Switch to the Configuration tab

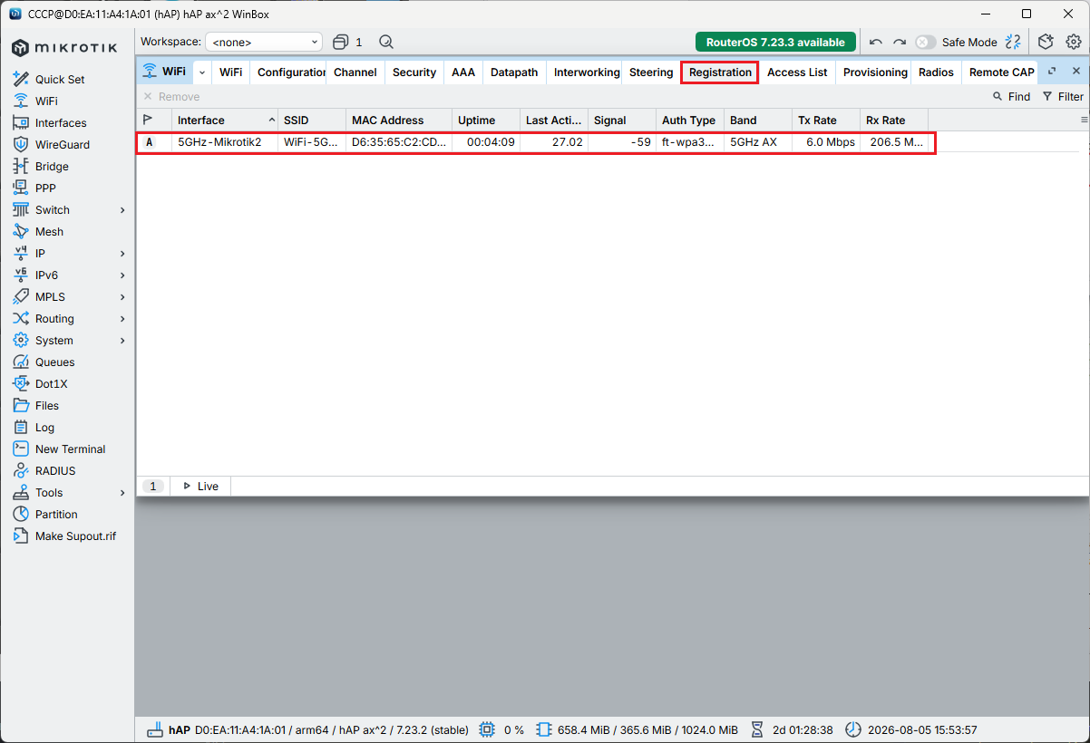pyautogui.click(x=291, y=72)
